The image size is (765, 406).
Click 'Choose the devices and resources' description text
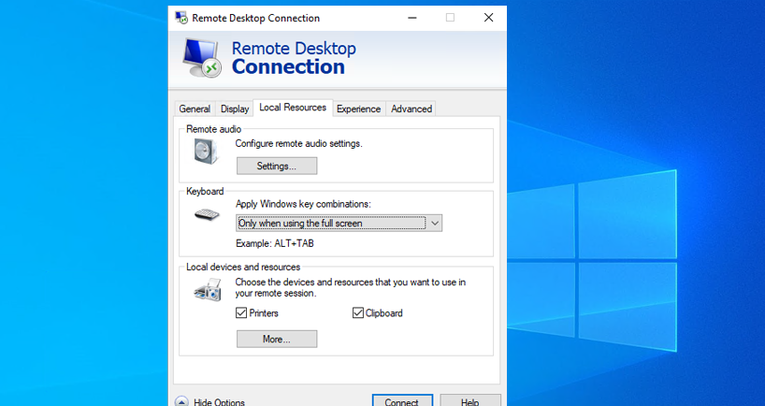point(351,287)
